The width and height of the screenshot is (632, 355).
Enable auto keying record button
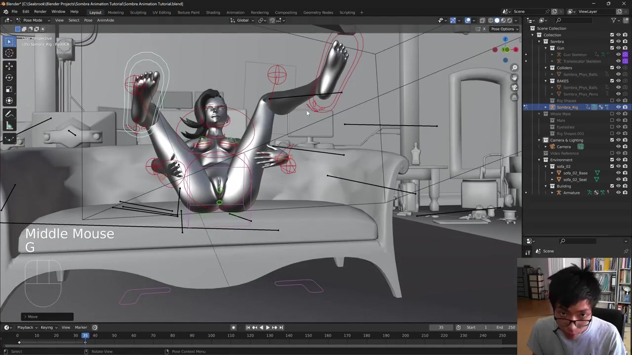234,327
